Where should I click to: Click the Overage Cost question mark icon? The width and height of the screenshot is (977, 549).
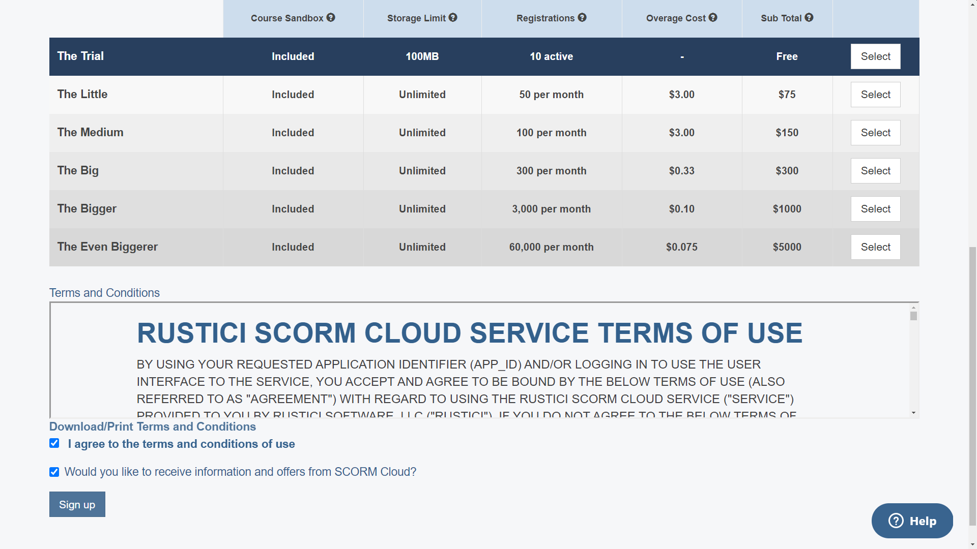point(713,17)
